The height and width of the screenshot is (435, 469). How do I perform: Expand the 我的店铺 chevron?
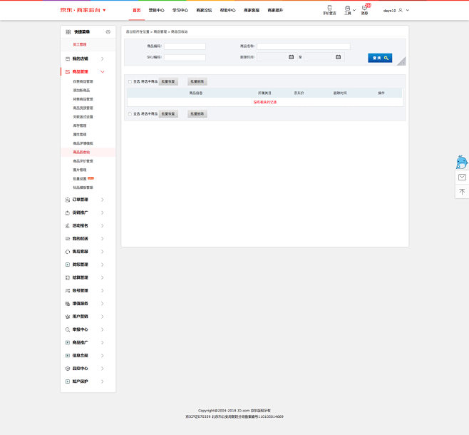click(x=103, y=59)
